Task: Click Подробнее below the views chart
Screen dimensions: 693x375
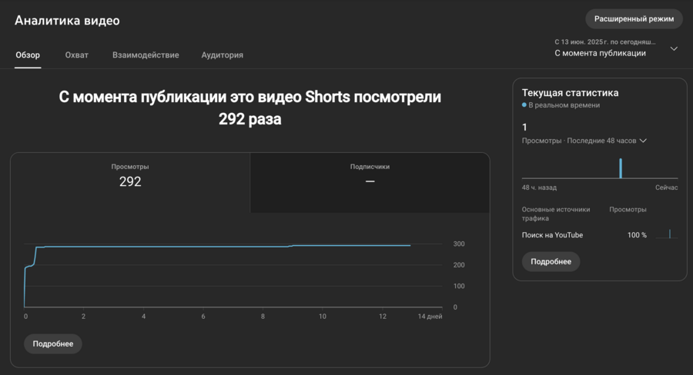Action: (x=53, y=343)
